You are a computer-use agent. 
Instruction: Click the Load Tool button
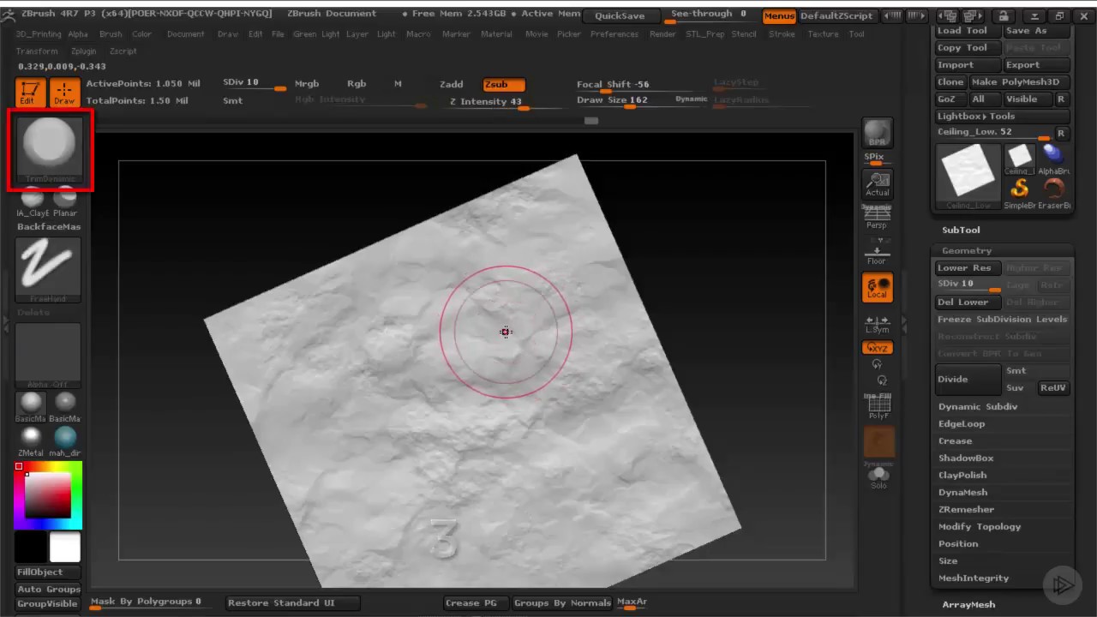pyautogui.click(x=968, y=31)
